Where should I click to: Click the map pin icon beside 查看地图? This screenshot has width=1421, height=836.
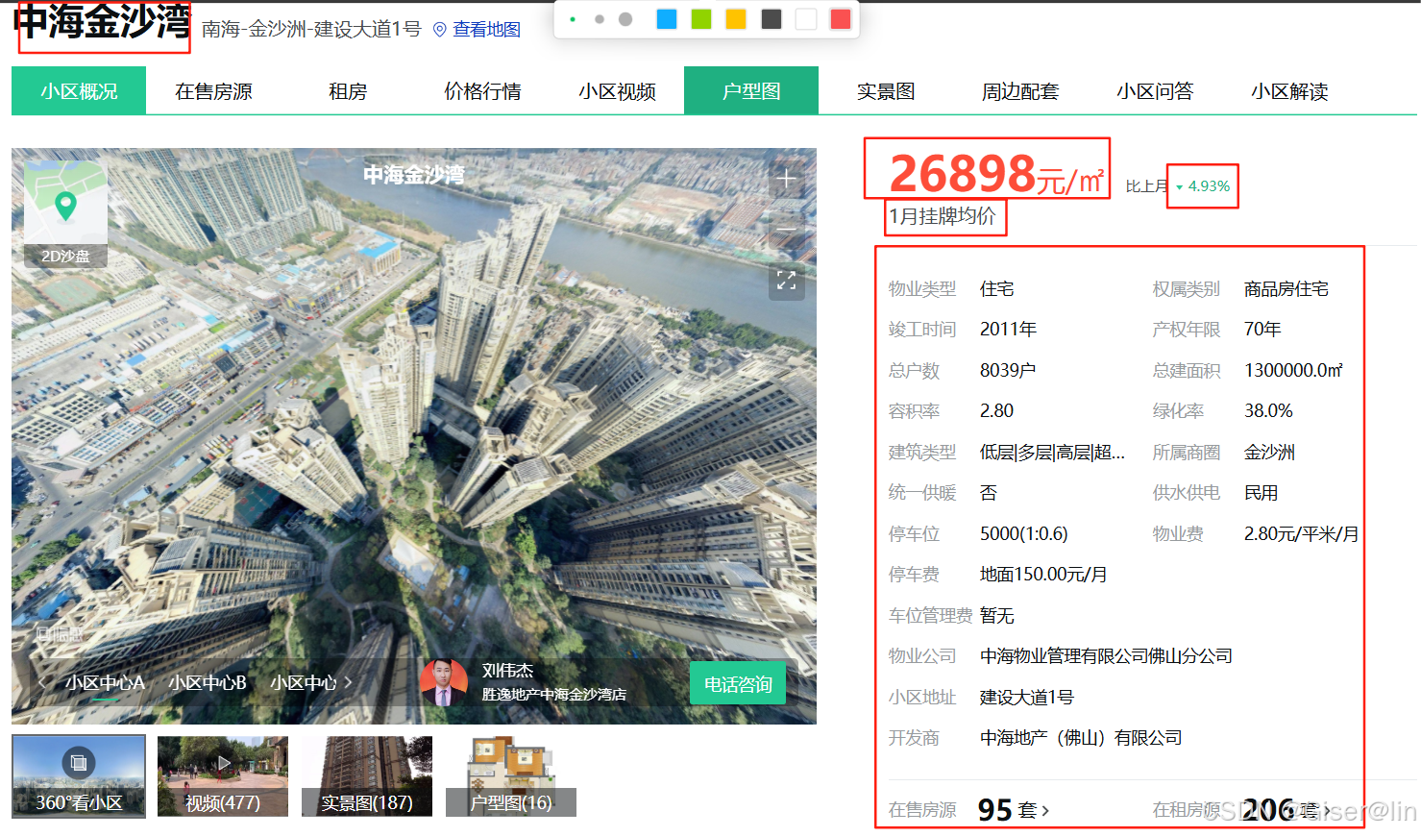click(440, 30)
